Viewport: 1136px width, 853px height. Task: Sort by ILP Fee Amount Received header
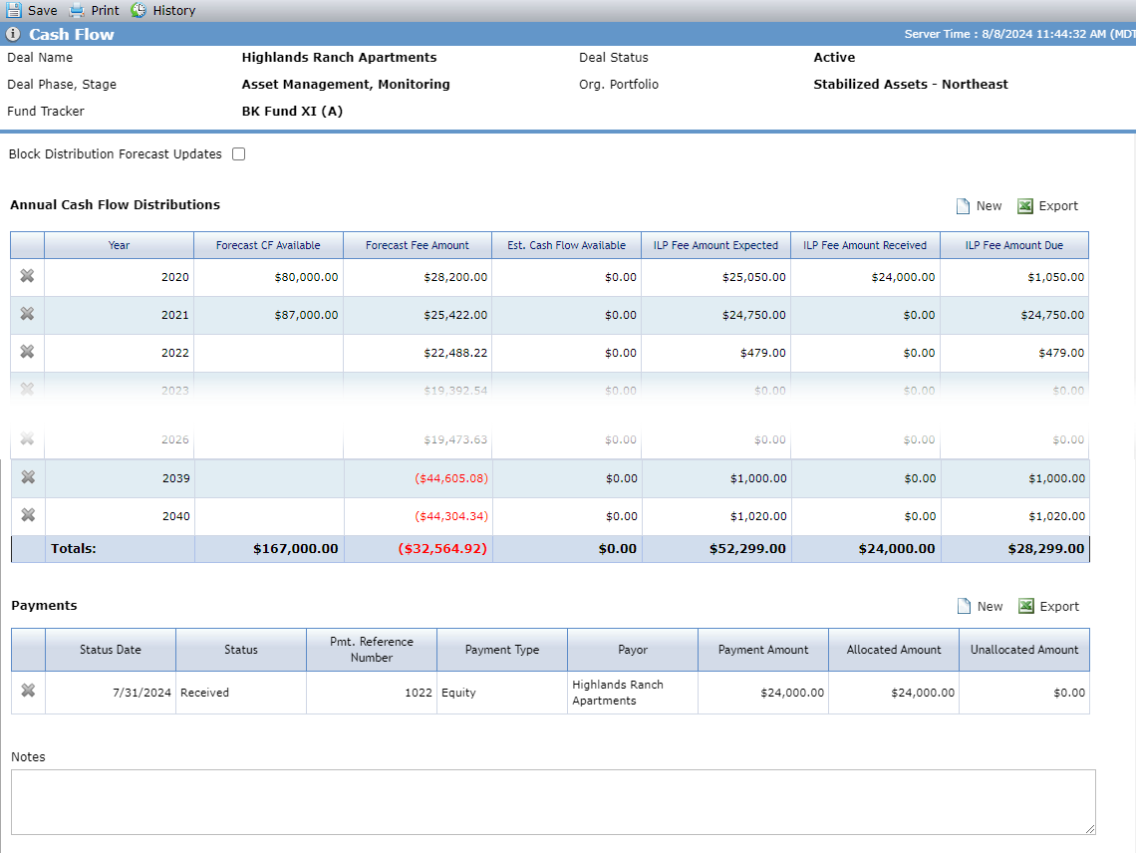(x=865, y=246)
